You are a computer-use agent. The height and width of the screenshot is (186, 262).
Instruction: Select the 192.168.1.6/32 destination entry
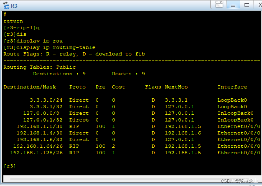click(40, 140)
